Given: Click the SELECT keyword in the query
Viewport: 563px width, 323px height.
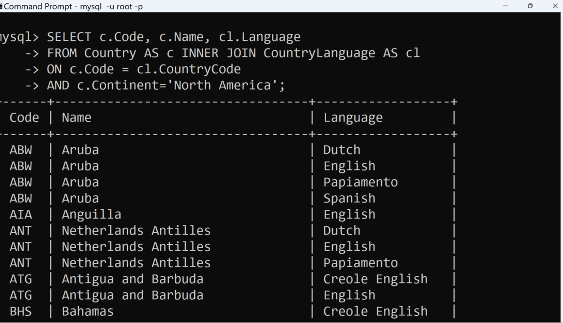Looking at the screenshot, I should tap(69, 37).
